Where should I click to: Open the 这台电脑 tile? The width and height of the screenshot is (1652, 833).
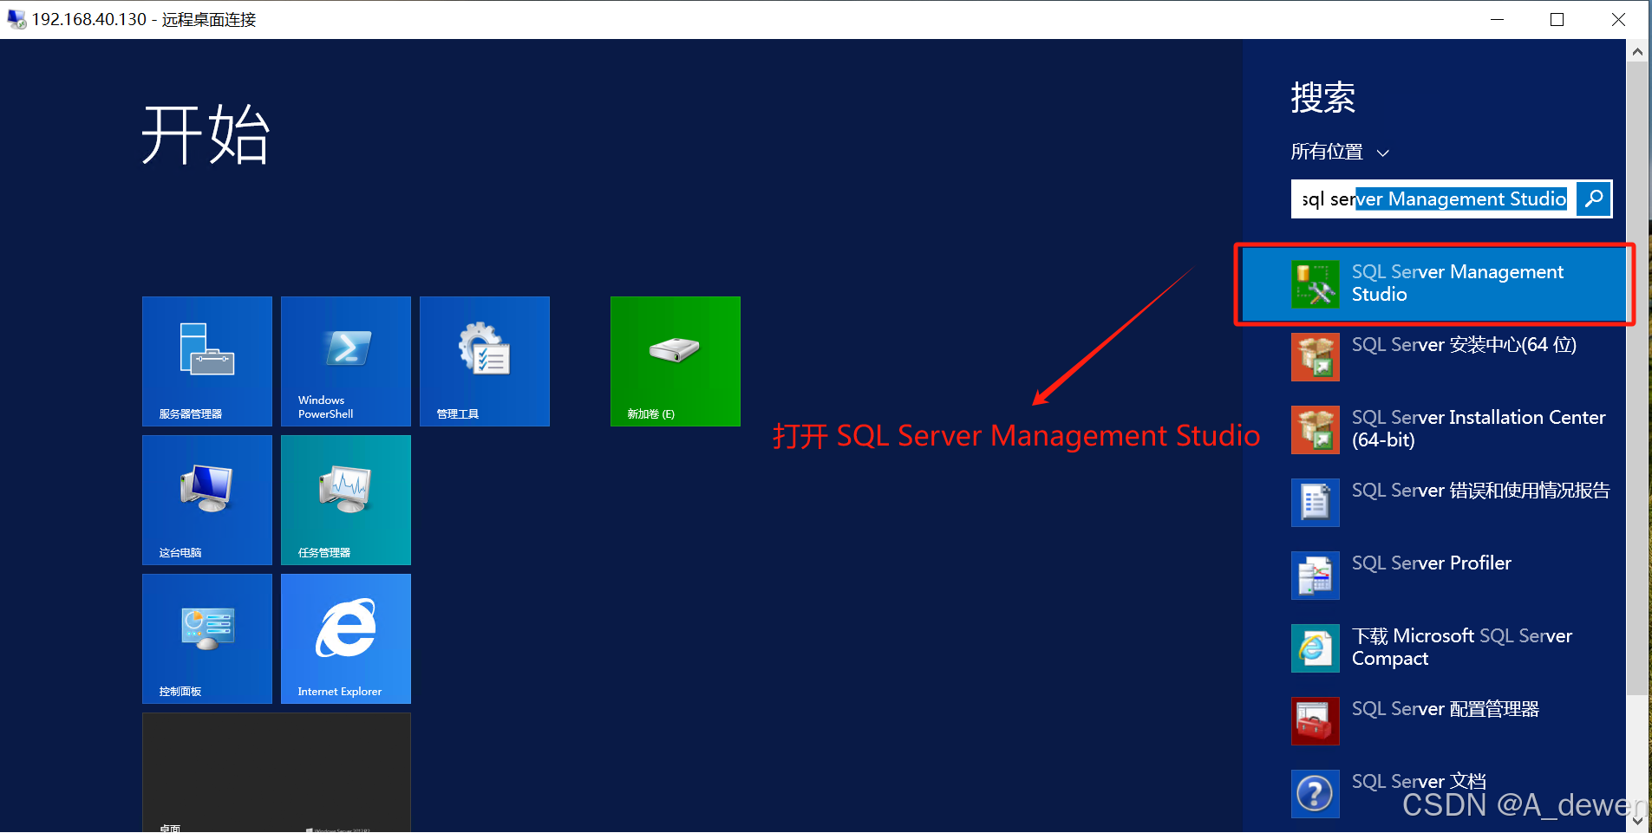207,500
